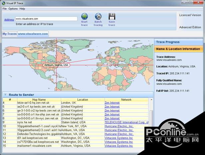
Task: Open TELEHOUSE International Corp network link
Action: [126, 122]
